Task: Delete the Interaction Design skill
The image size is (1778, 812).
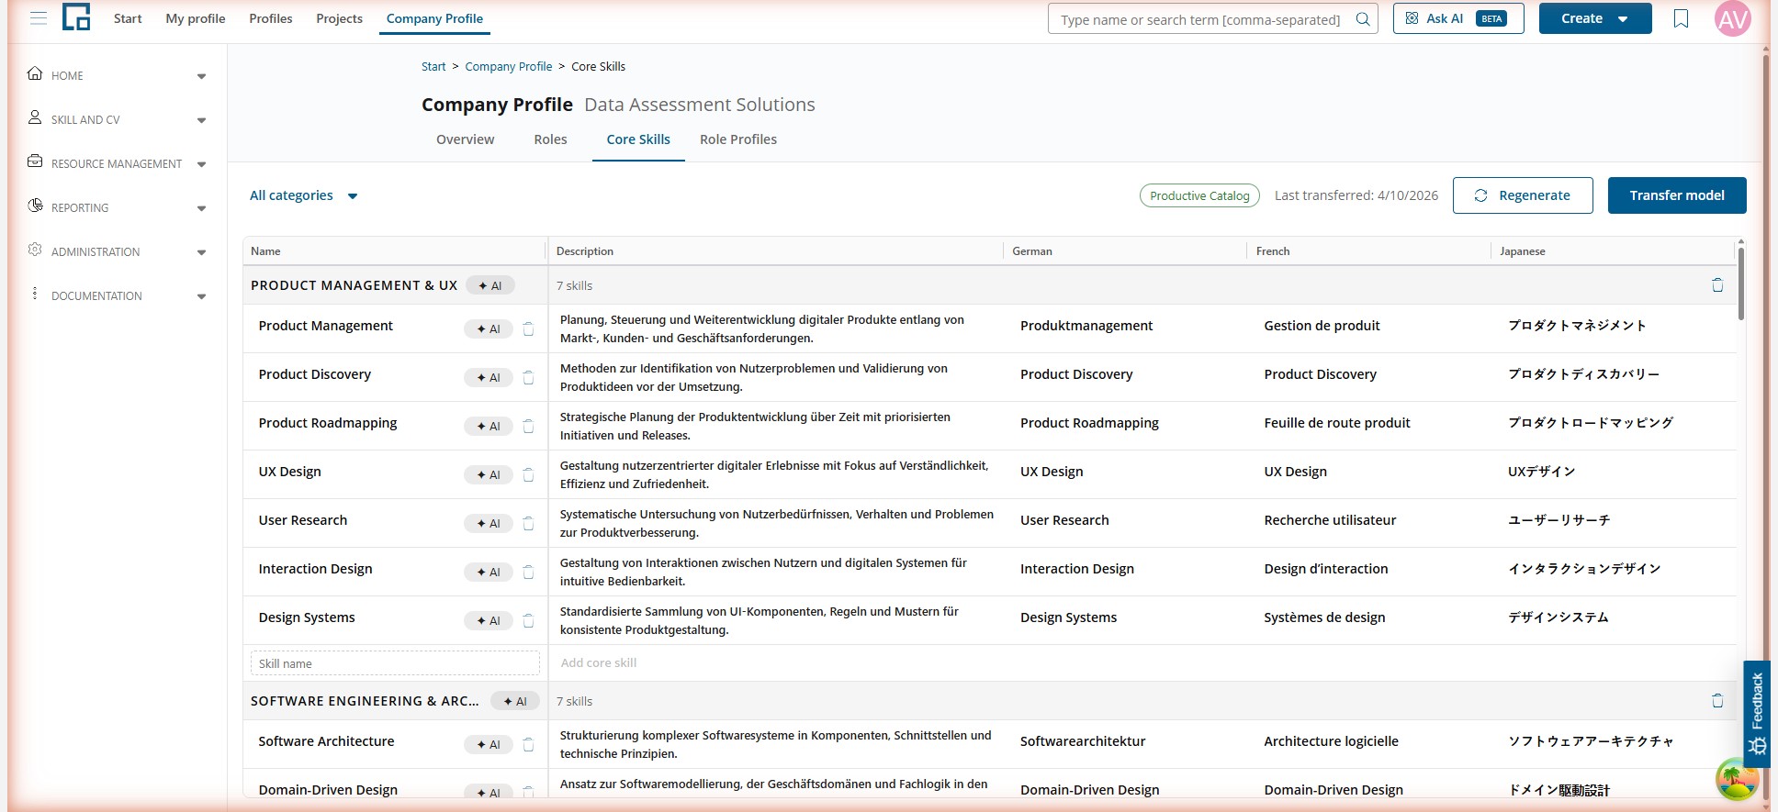Action: (x=528, y=572)
